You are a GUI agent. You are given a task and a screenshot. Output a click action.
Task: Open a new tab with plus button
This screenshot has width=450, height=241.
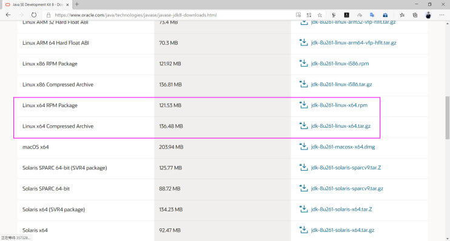tap(76, 4)
